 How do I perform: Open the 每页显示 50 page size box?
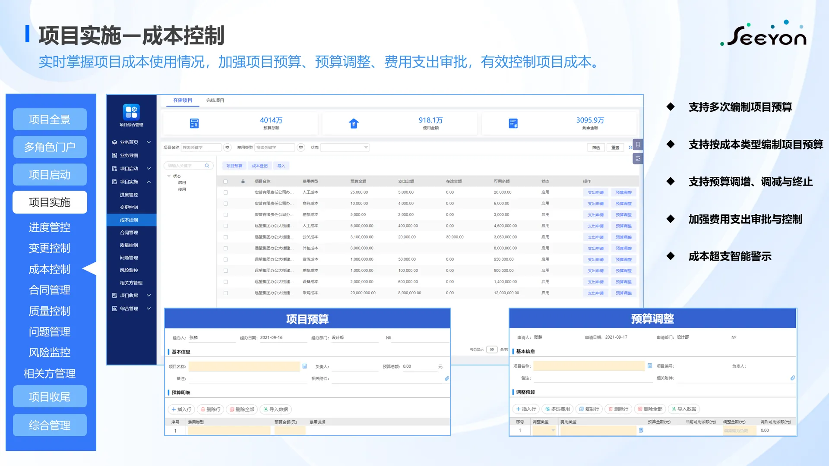[492, 349]
